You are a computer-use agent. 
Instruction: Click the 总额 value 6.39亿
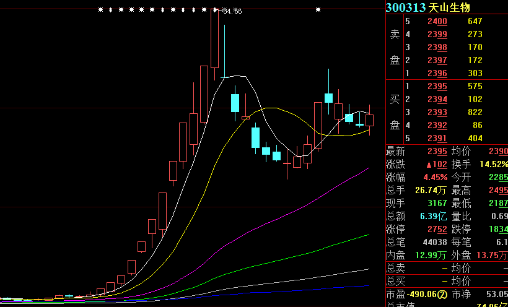pos(430,215)
